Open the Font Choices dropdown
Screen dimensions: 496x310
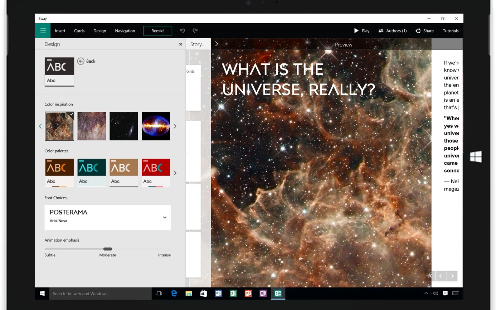click(165, 217)
